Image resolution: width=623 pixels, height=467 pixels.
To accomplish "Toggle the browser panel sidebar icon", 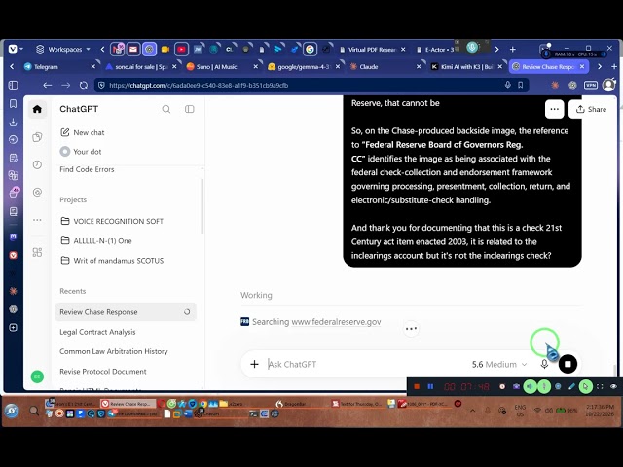I will (13, 85).
